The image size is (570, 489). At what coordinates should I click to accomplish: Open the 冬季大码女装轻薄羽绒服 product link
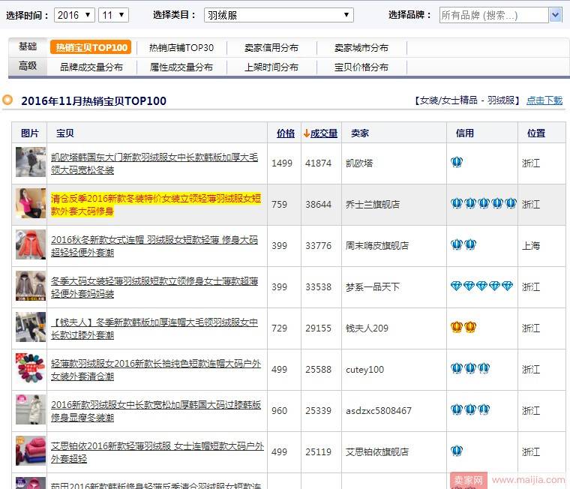point(154,287)
